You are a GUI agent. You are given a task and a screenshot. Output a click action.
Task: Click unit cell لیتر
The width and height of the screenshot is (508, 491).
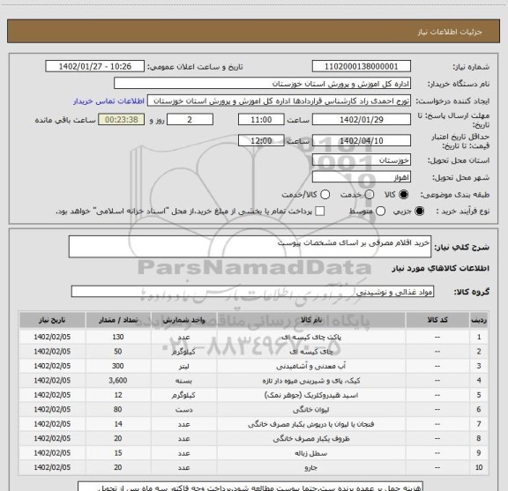(183, 366)
